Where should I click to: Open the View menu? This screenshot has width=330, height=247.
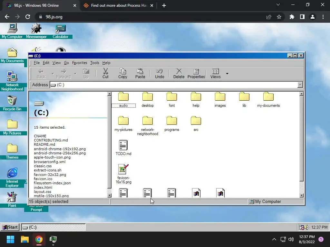click(56, 63)
